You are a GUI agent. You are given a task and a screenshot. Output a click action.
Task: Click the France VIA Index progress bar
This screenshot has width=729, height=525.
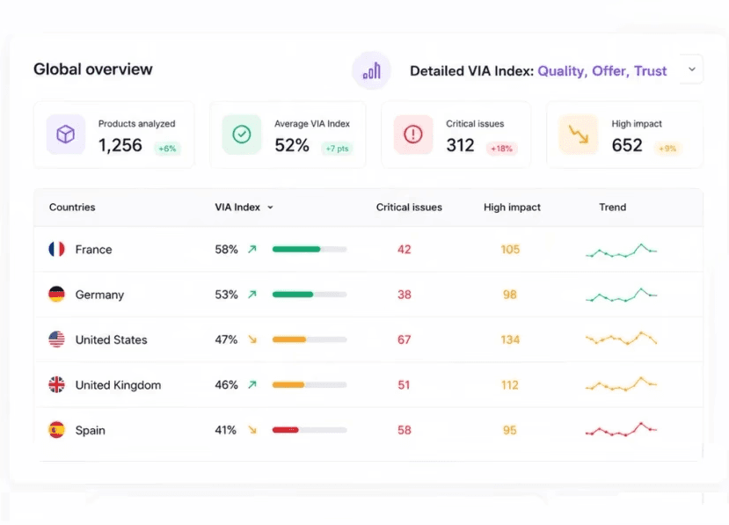[310, 249]
